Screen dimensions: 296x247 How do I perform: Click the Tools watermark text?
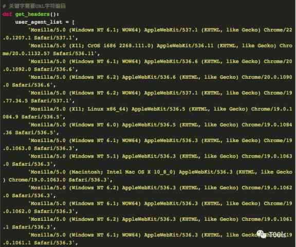pyautogui.click(x=277, y=235)
